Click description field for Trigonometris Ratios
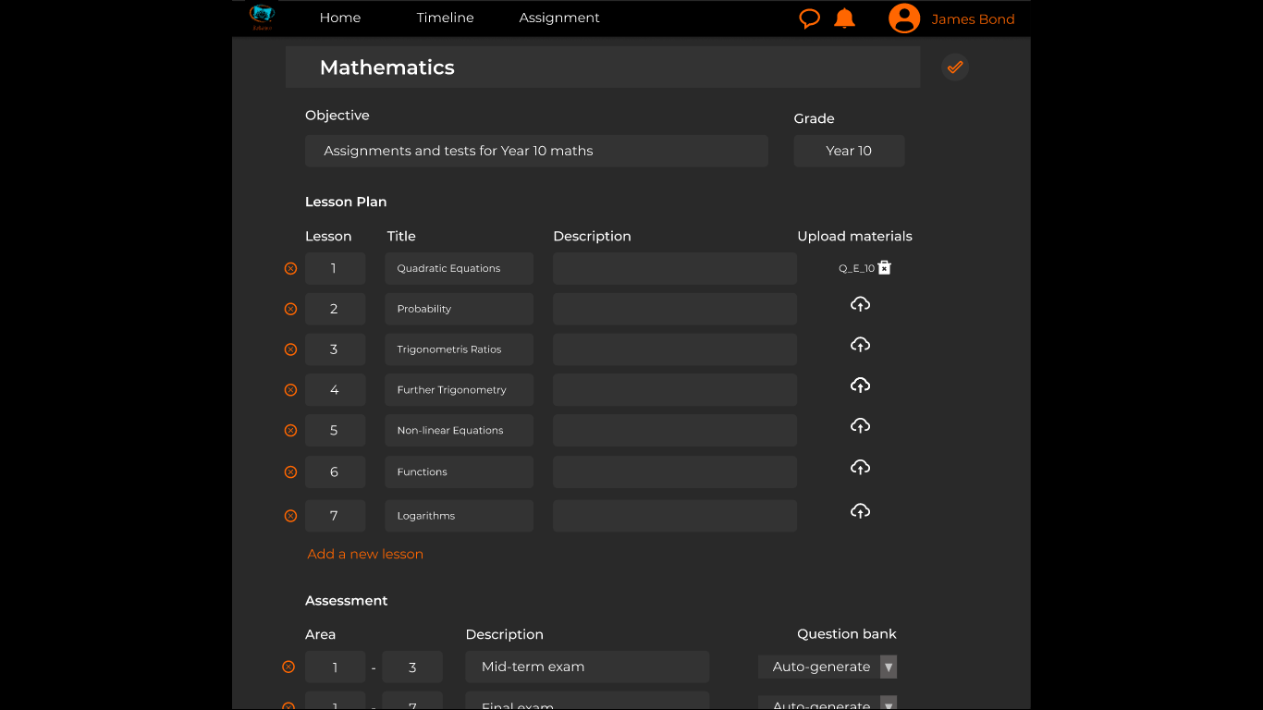This screenshot has height=710, width=1263. pyautogui.click(x=675, y=349)
